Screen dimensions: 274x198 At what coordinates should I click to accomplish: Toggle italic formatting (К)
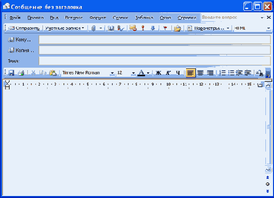[168, 73]
